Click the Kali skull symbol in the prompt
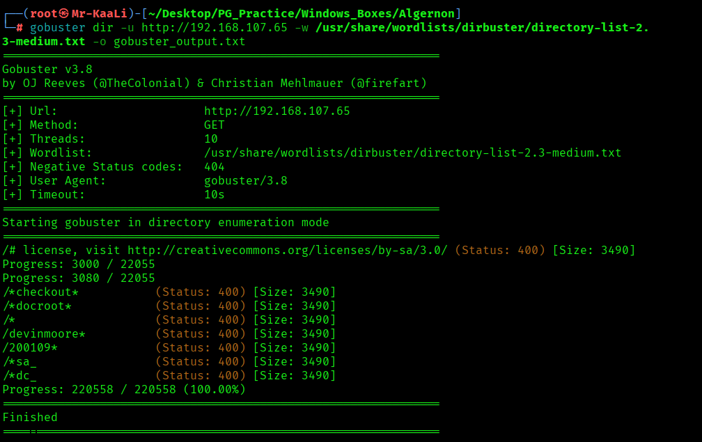 (64, 14)
